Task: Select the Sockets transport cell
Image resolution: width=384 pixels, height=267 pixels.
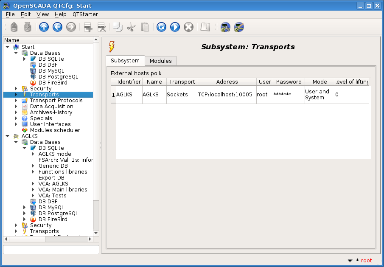Action: pos(182,95)
